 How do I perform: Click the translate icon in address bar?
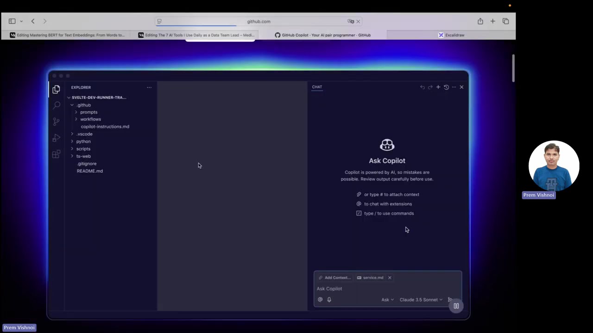pos(351,21)
